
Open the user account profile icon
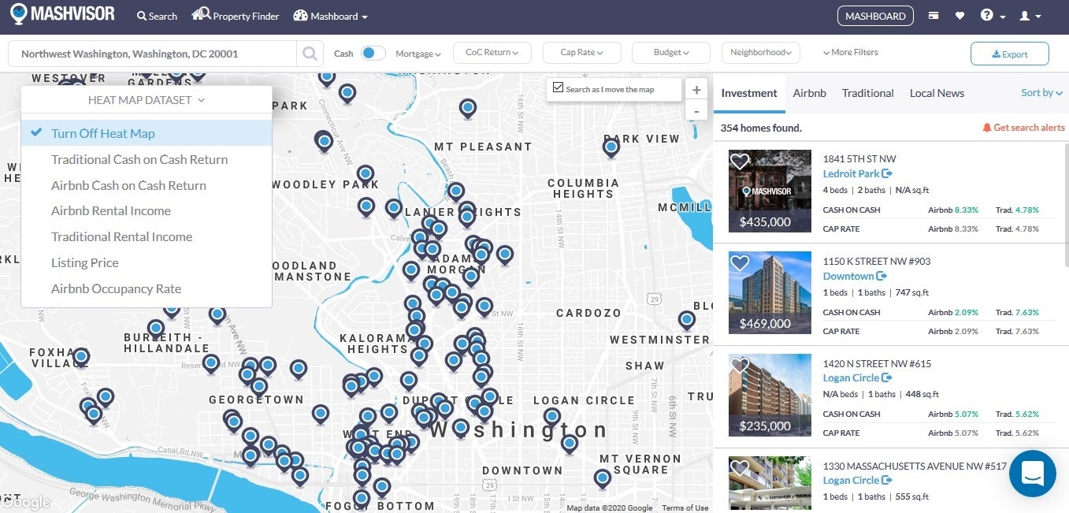1025,16
